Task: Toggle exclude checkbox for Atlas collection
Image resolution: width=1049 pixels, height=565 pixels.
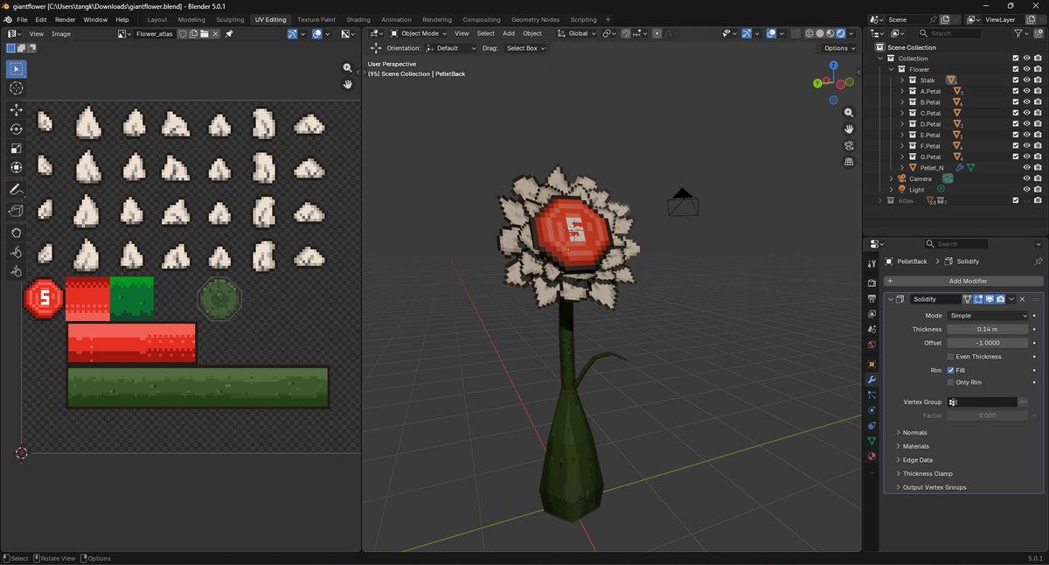Action: tap(1015, 200)
